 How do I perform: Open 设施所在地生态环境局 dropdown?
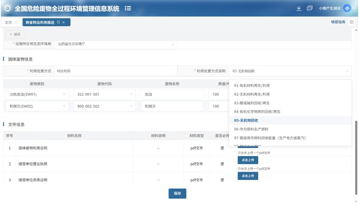[116, 44]
